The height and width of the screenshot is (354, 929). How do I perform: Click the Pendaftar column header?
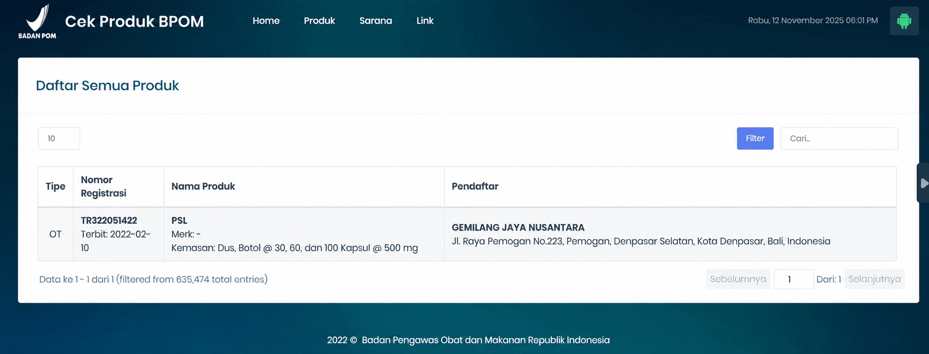pos(670,187)
